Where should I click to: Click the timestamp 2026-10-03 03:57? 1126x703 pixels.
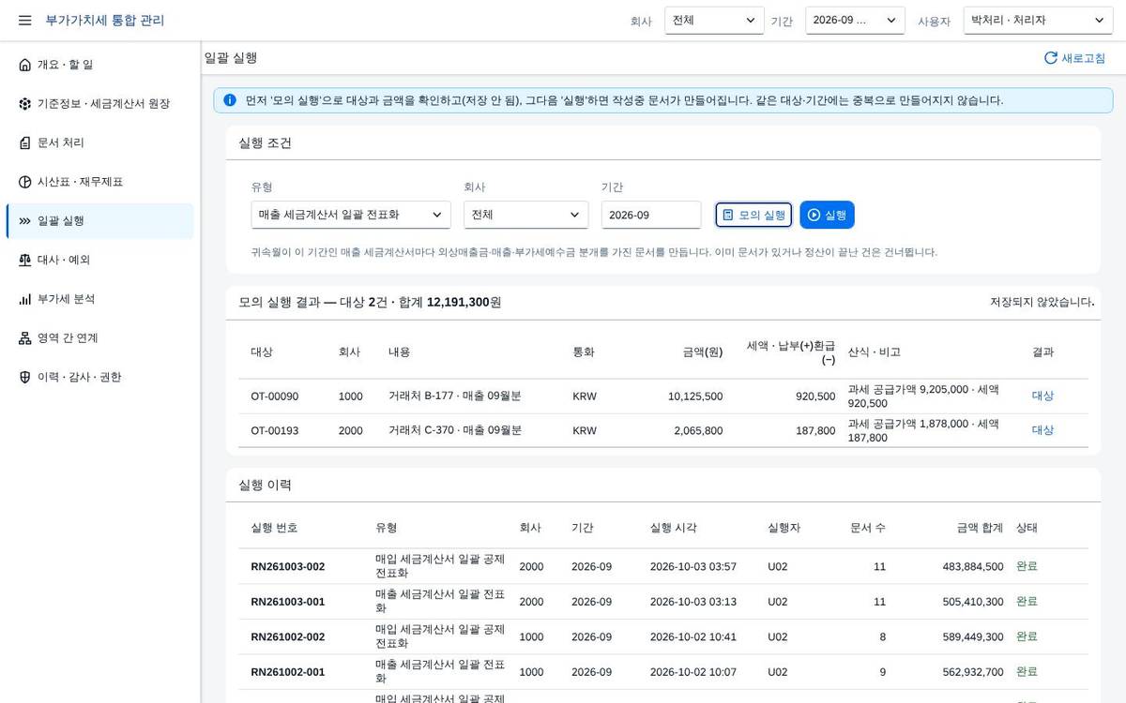(x=693, y=567)
